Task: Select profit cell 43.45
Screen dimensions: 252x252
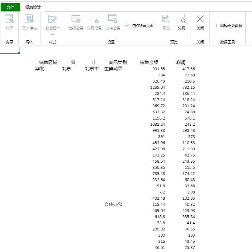Action: click(190, 242)
